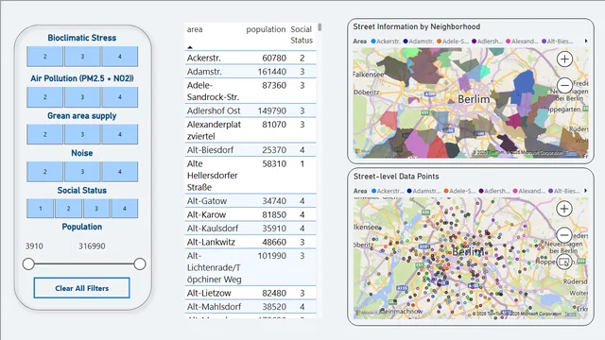Filter Social Status to 2

coord(68,209)
